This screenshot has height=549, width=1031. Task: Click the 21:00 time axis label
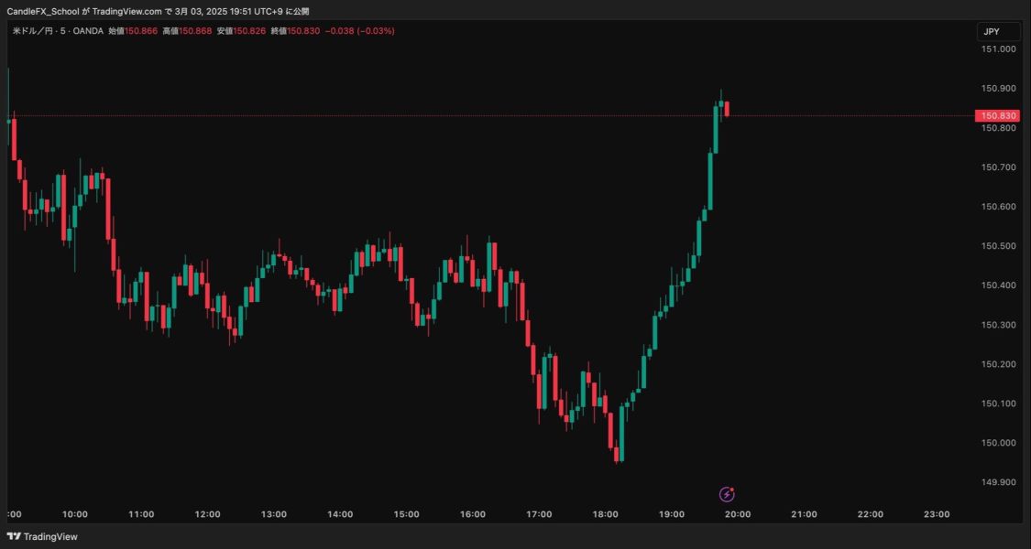[804, 514]
